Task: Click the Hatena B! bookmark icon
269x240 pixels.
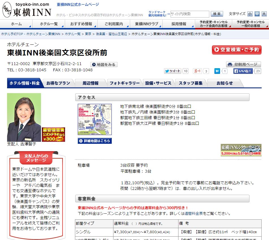Action: tap(217, 71)
